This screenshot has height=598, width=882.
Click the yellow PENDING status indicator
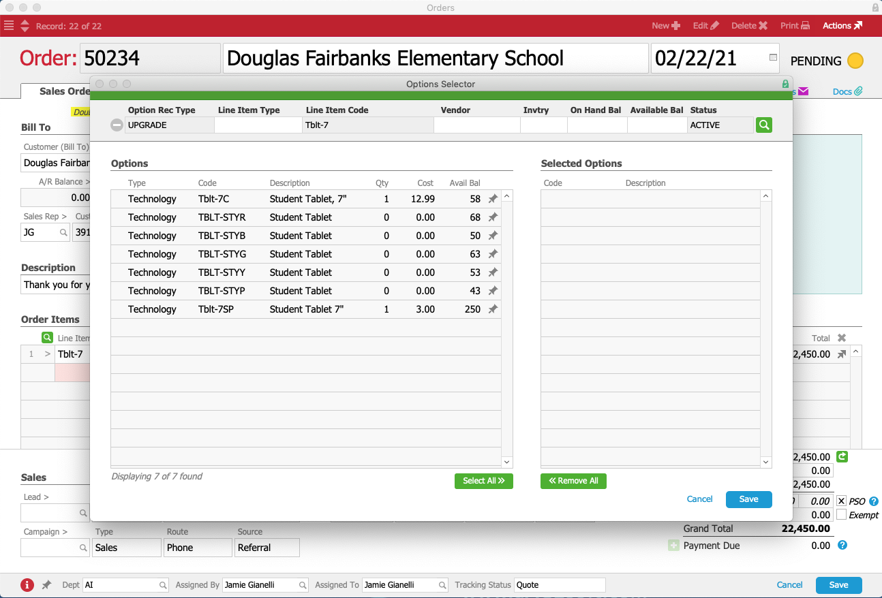pyautogui.click(x=855, y=61)
